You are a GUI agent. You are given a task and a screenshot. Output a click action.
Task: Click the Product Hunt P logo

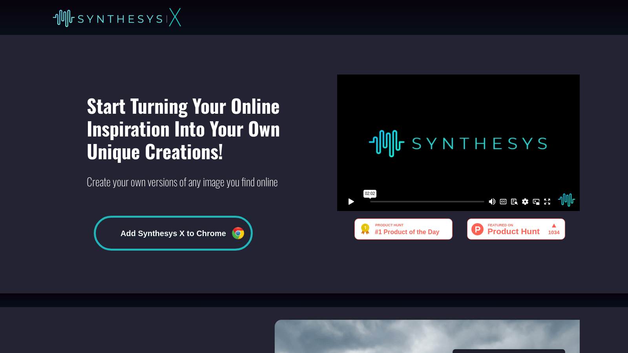click(x=477, y=229)
